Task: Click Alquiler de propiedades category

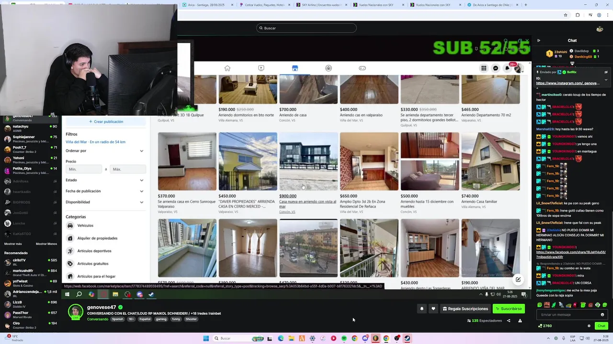Action: [97, 238]
